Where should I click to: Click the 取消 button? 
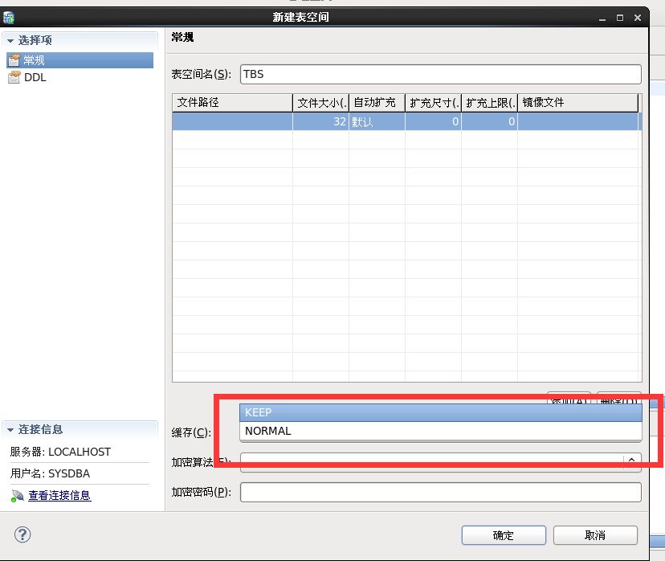(595, 535)
